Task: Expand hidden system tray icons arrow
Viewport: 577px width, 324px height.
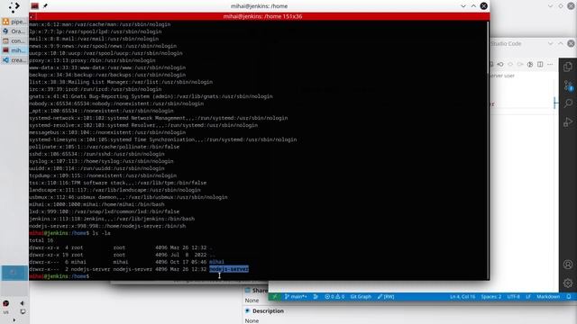Action: click(x=14, y=320)
